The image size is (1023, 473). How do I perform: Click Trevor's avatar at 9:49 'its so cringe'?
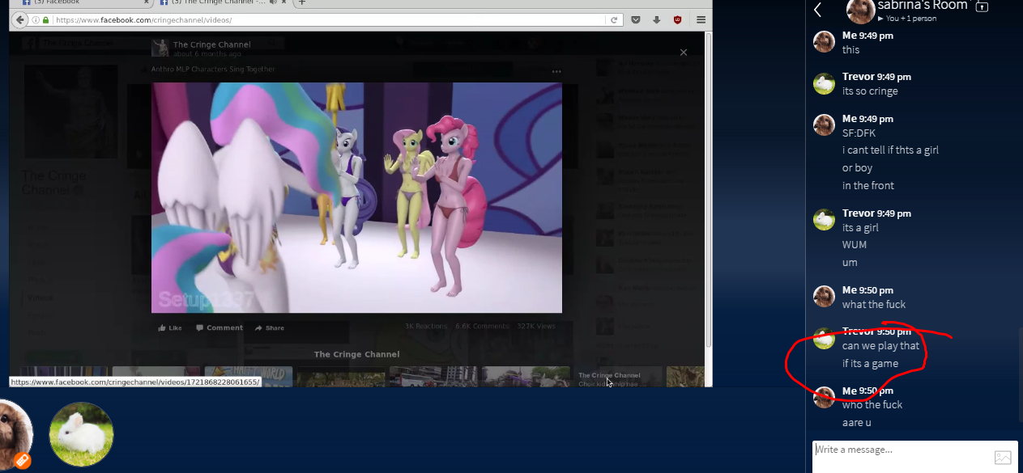(x=824, y=83)
